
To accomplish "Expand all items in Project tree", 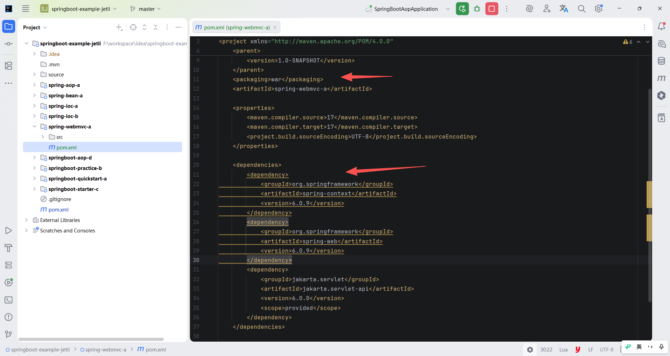I will 144,27.
